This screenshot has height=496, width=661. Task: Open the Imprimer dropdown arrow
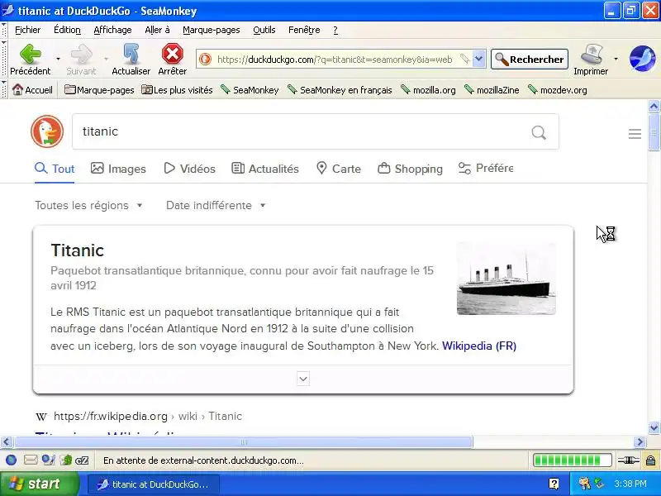pos(616,59)
